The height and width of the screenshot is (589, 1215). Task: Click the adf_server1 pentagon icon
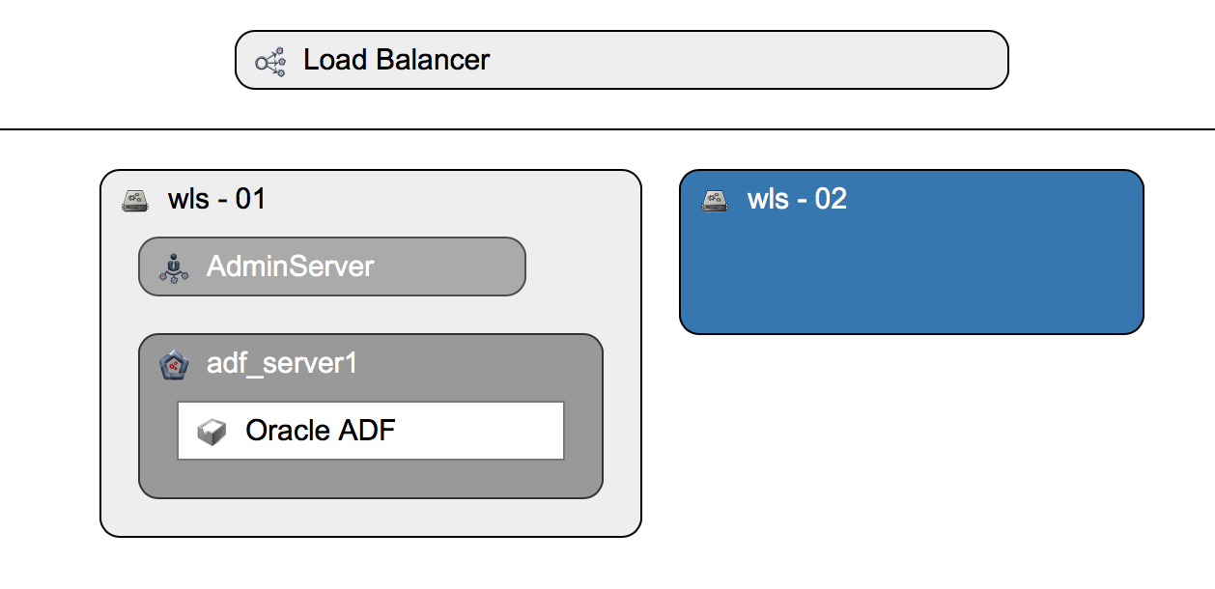174,364
